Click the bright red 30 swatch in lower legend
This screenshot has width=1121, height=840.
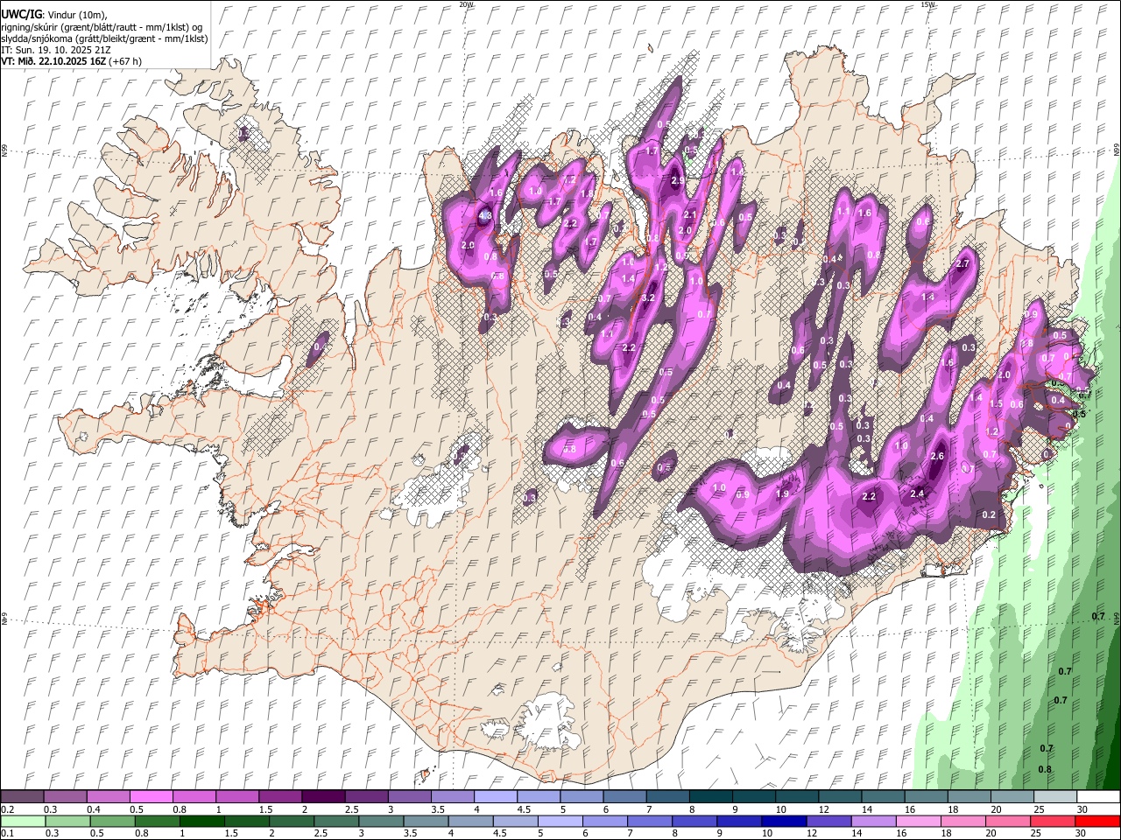[1096, 822]
